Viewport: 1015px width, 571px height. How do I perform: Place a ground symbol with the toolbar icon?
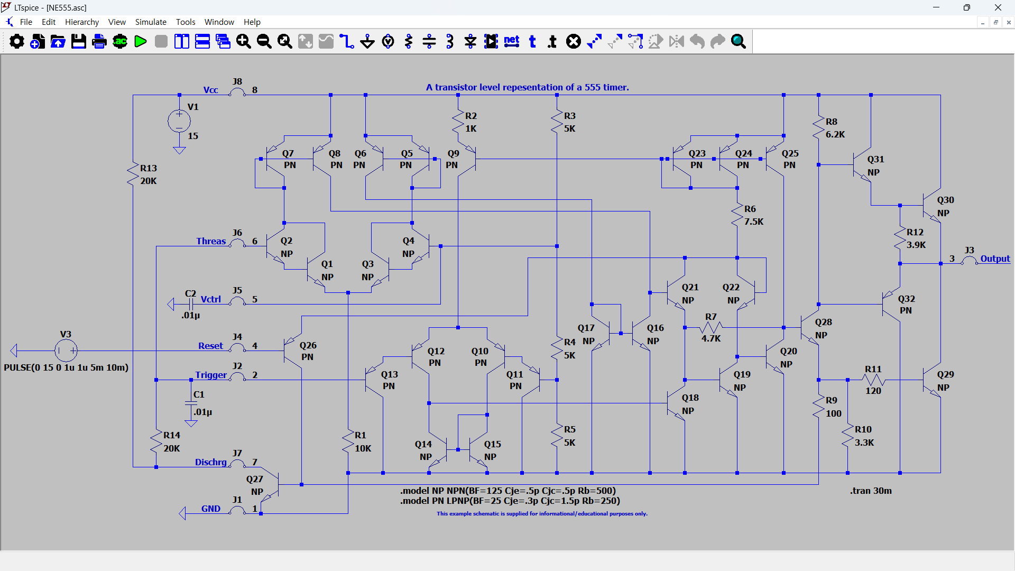tap(367, 41)
